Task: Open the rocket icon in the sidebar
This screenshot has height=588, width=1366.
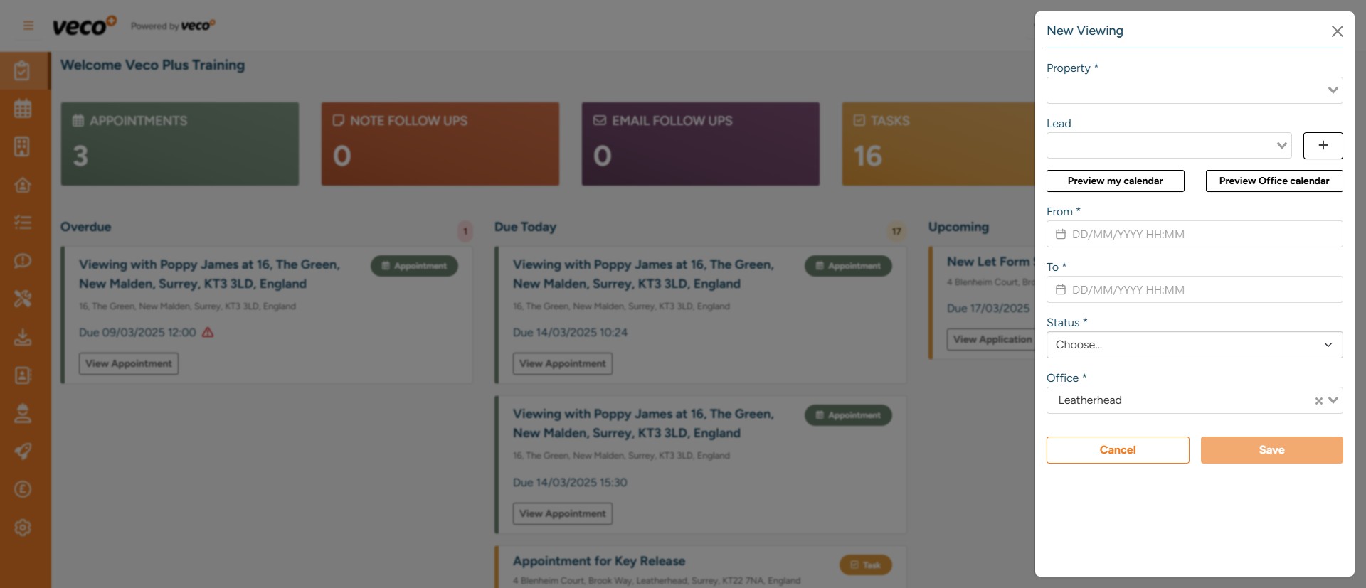Action: tap(23, 451)
